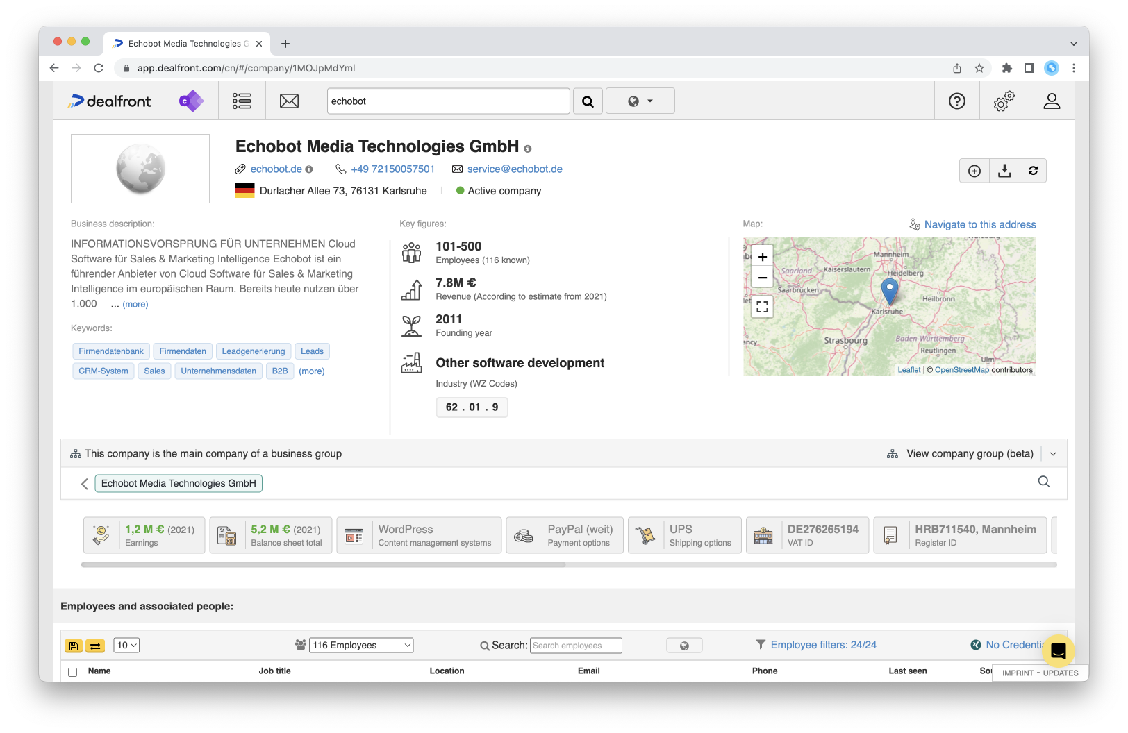
Task: Reload the browser page
Action: [x=99, y=68]
